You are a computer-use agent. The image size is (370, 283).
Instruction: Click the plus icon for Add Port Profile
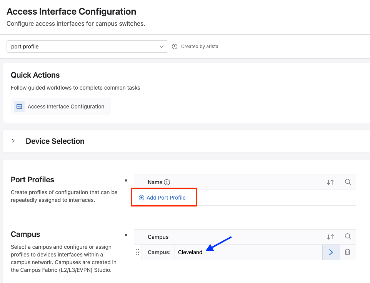pos(142,198)
